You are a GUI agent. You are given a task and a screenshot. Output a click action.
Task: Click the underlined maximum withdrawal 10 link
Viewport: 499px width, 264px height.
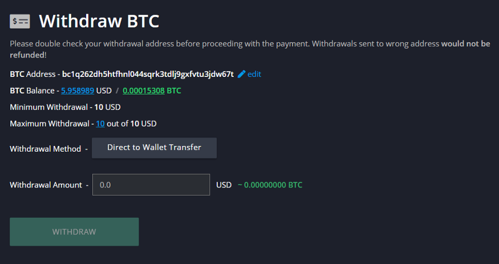point(100,123)
